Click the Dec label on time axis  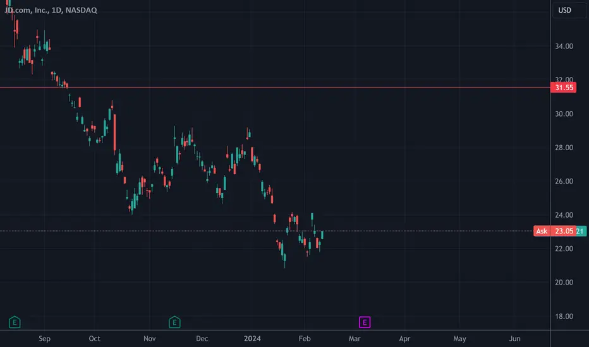202,338
